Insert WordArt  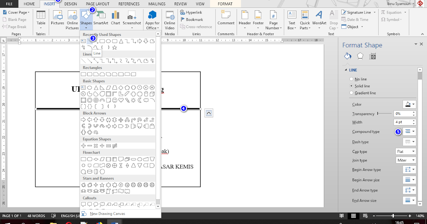(319, 20)
